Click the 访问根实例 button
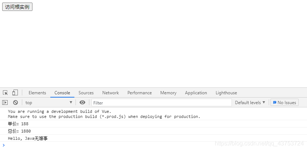The height and width of the screenshot is (150, 307). [x=17, y=7]
